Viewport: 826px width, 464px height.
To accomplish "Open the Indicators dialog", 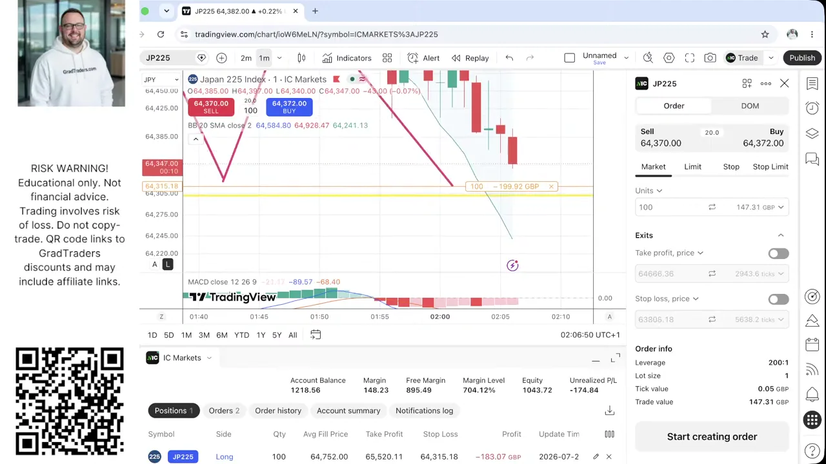I will [x=347, y=58].
